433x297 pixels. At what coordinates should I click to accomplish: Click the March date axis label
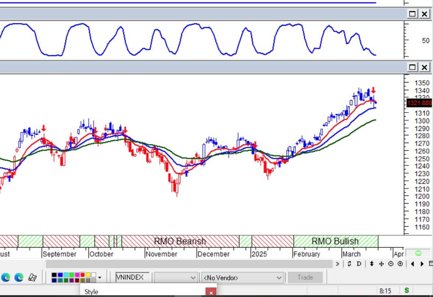pyautogui.click(x=351, y=254)
